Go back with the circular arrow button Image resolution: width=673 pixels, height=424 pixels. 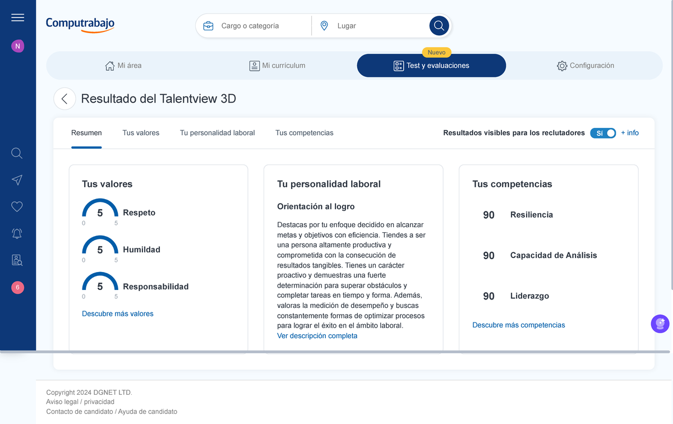pyautogui.click(x=64, y=98)
